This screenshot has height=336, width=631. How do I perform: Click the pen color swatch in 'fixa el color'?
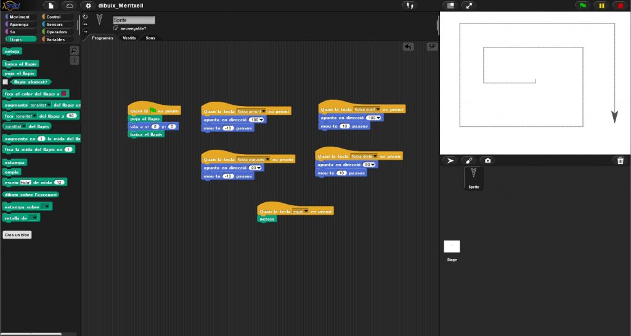tap(64, 94)
